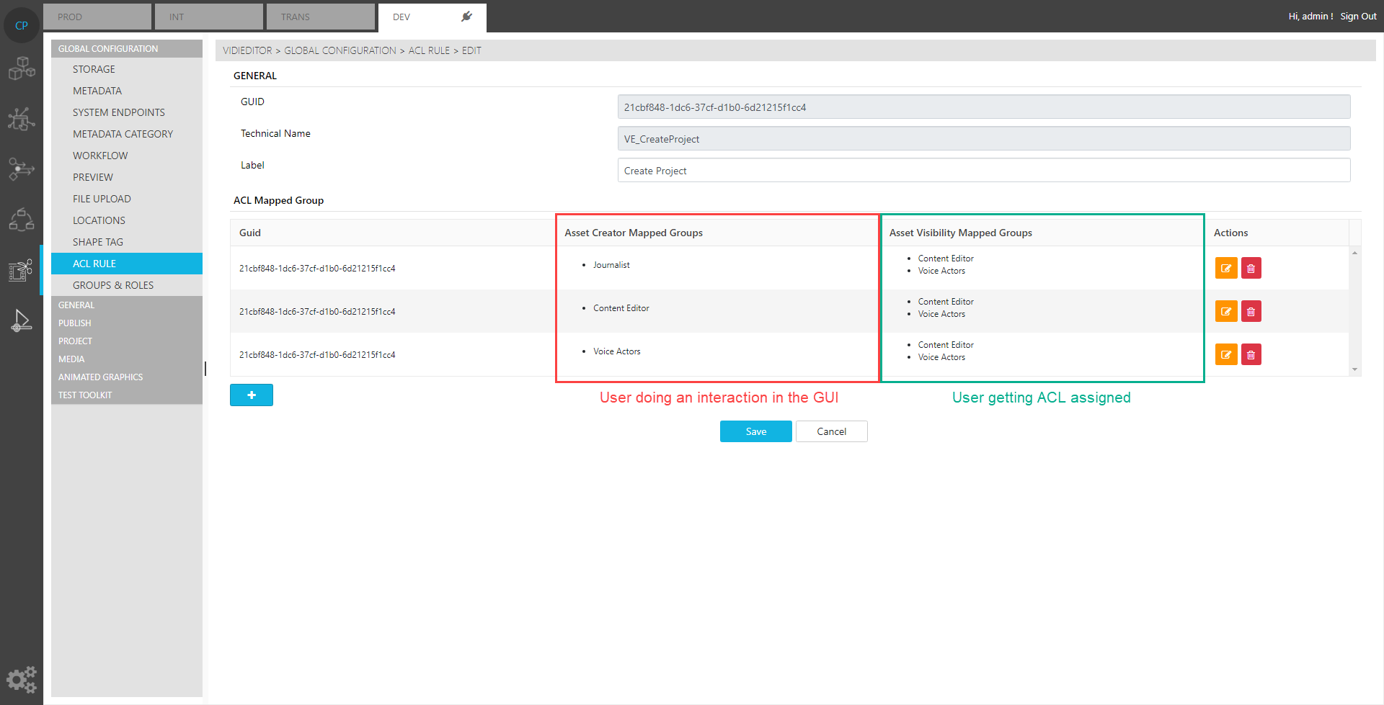The image size is (1384, 705).
Task: Switch to the PROD environment tab
Action: click(x=97, y=17)
